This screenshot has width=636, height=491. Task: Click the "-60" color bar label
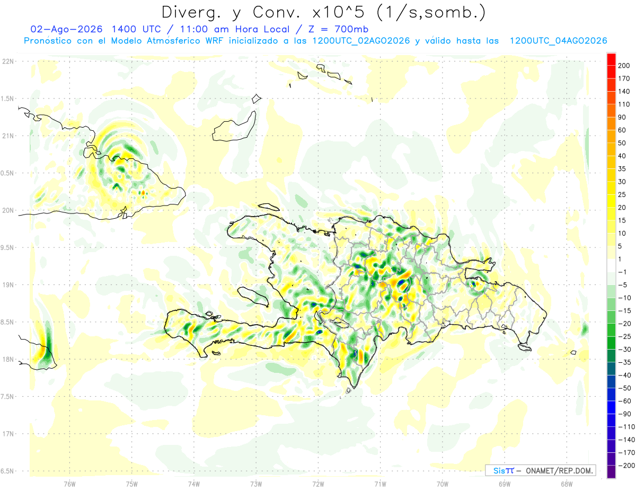625,401
